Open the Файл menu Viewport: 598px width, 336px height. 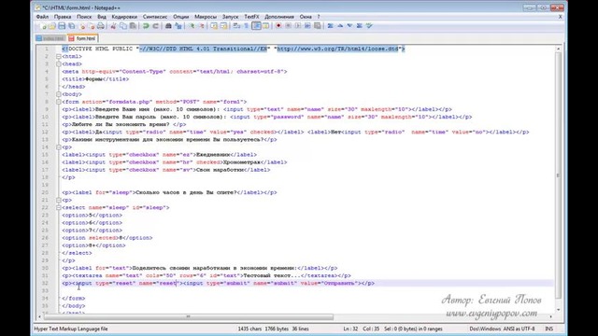point(42,17)
